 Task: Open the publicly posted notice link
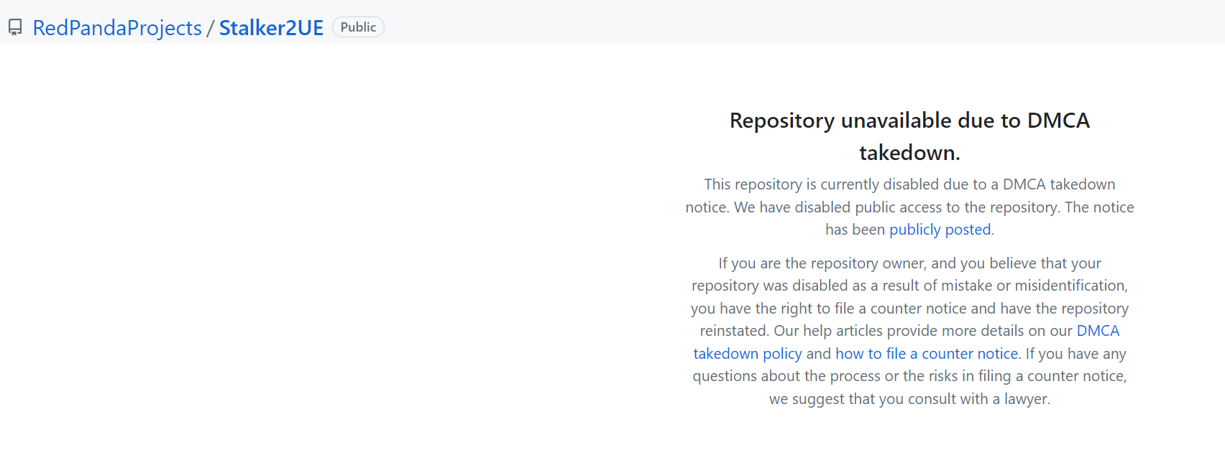pos(940,230)
